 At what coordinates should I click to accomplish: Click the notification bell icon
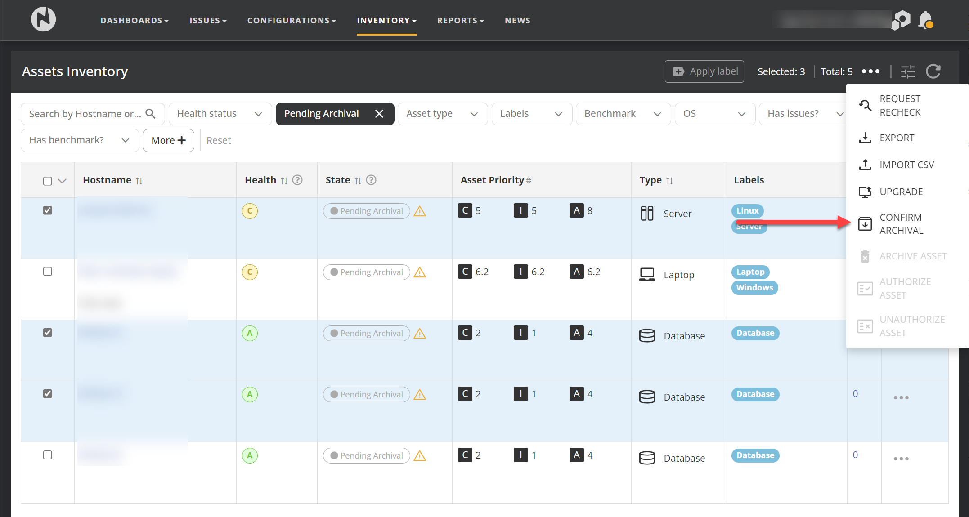tap(925, 20)
